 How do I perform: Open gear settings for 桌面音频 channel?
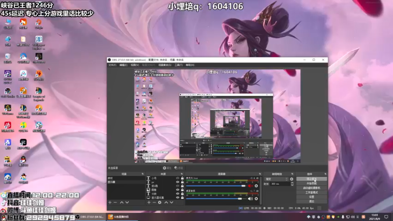(x=256, y=199)
